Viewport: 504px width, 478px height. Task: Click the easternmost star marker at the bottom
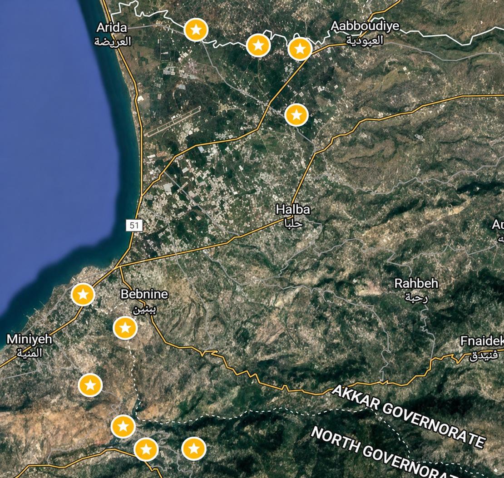pos(194,448)
